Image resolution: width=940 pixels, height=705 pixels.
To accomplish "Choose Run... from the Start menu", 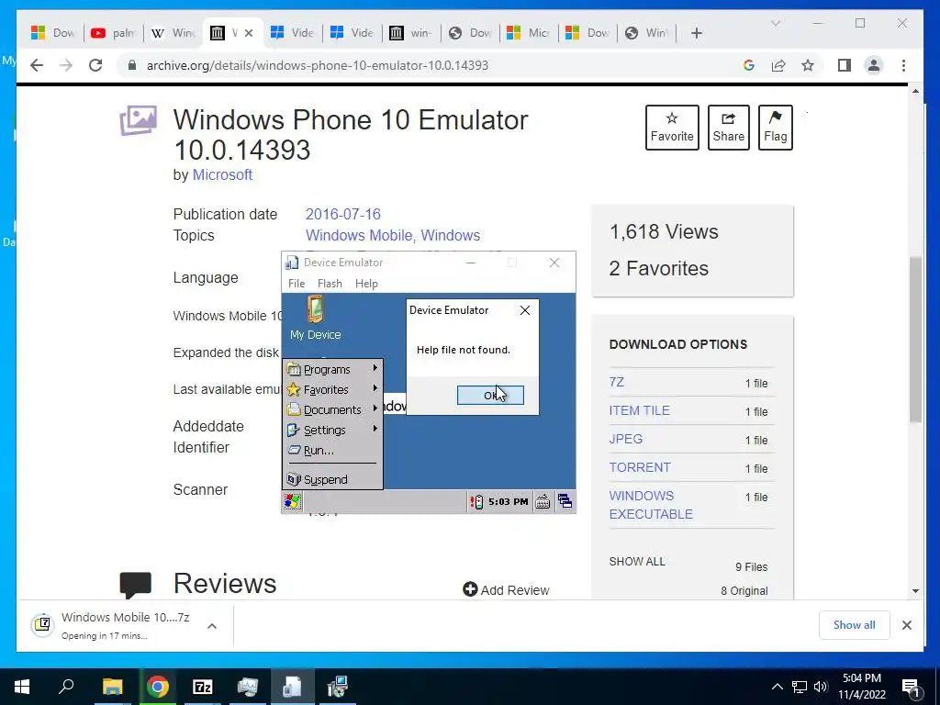I will (x=332, y=450).
